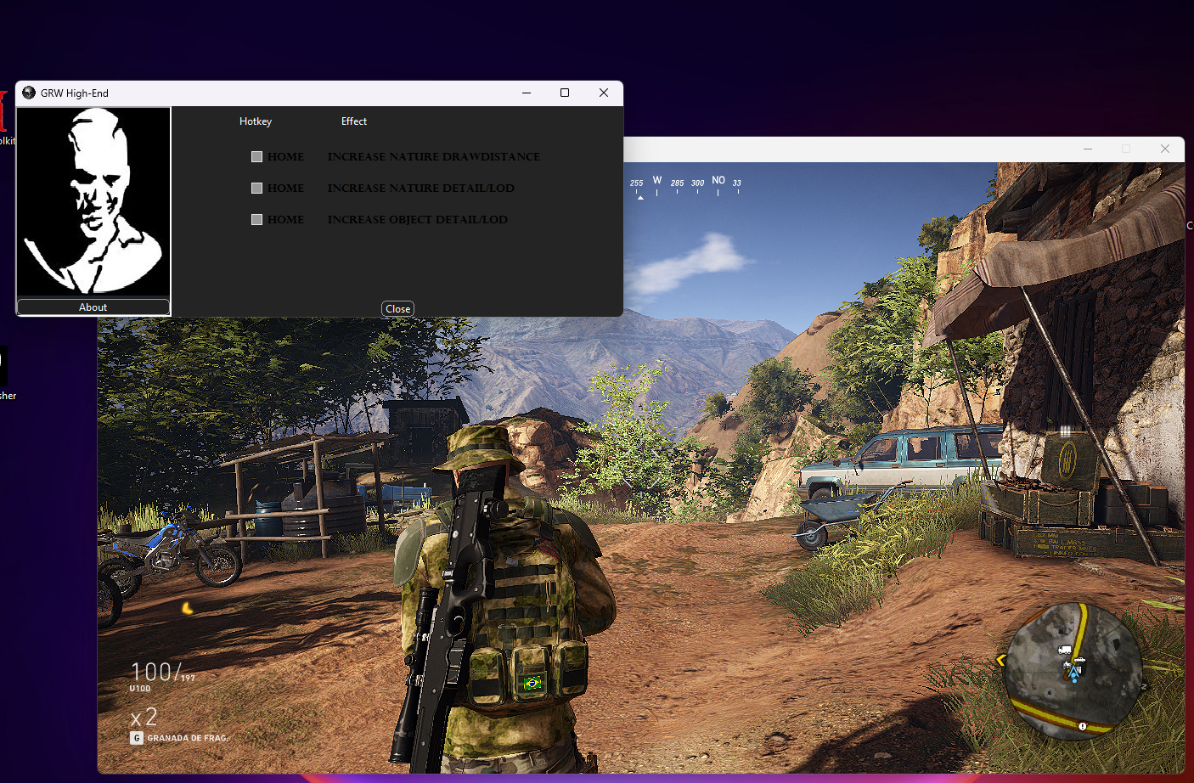1194x783 pixels.
Task: Click the GRW High-End title bar icon
Action: pyautogui.click(x=29, y=93)
